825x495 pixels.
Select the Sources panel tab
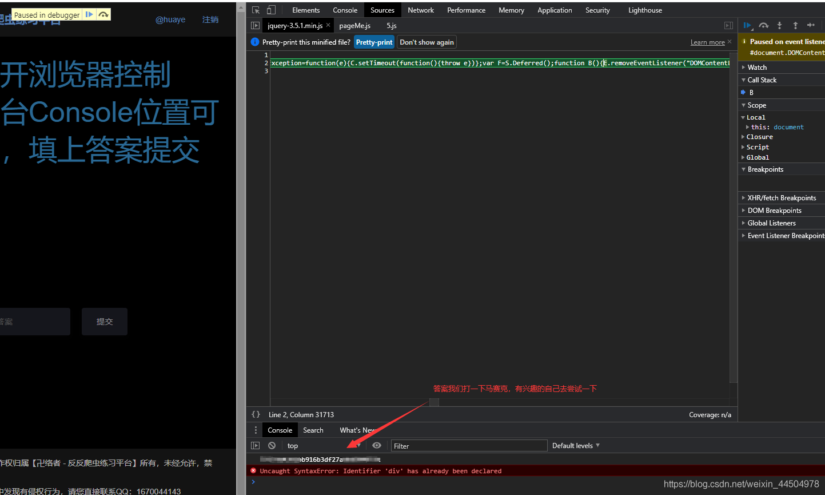pos(382,10)
